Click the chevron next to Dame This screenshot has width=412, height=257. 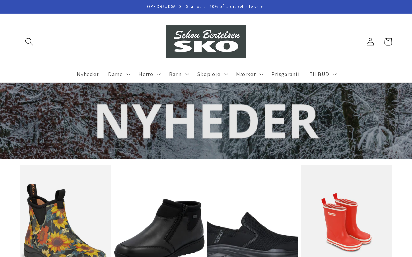click(128, 74)
